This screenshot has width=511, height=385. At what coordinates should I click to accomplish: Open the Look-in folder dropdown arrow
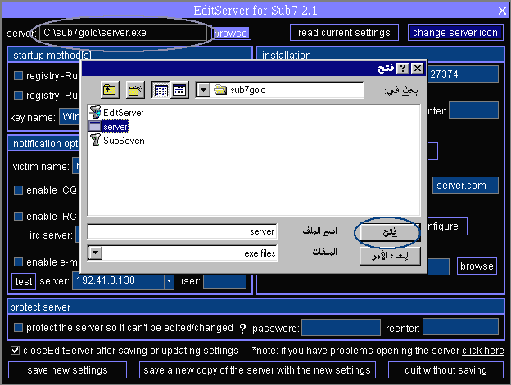tap(203, 90)
